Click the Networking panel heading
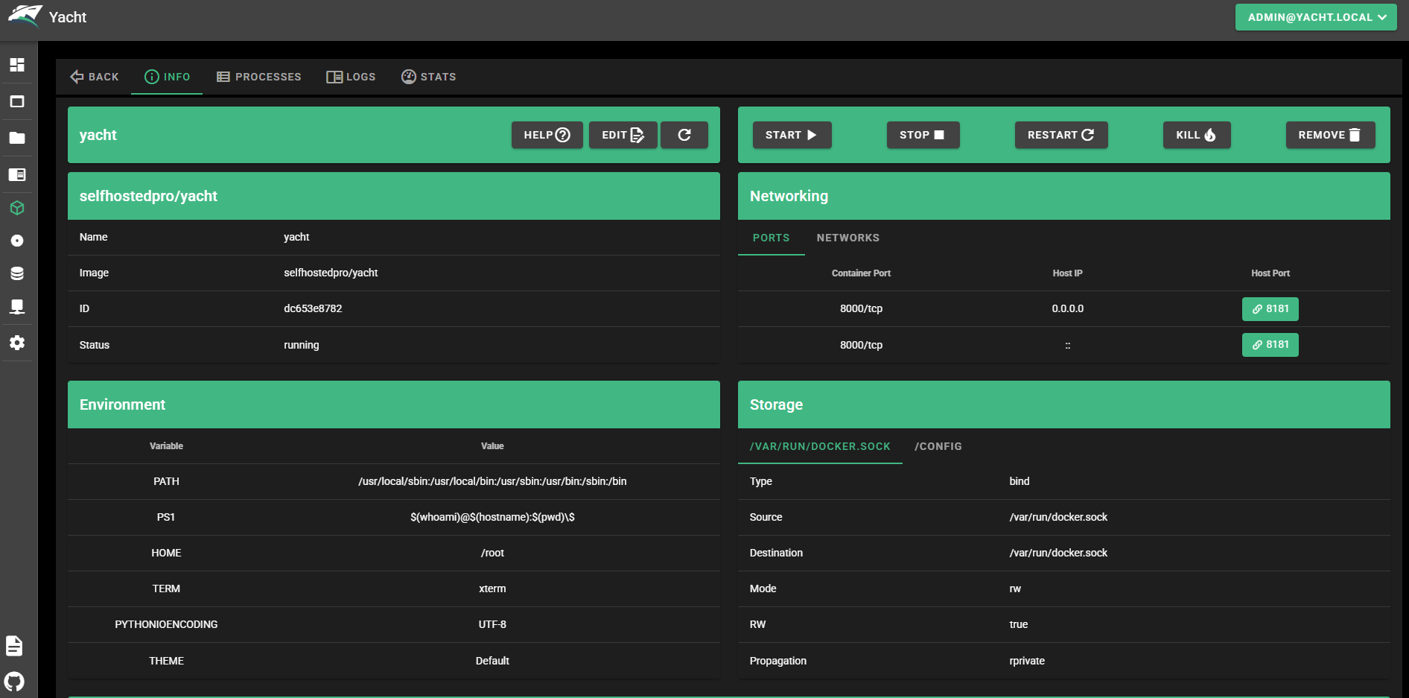This screenshot has width=1409, height=698. point(789,196)
